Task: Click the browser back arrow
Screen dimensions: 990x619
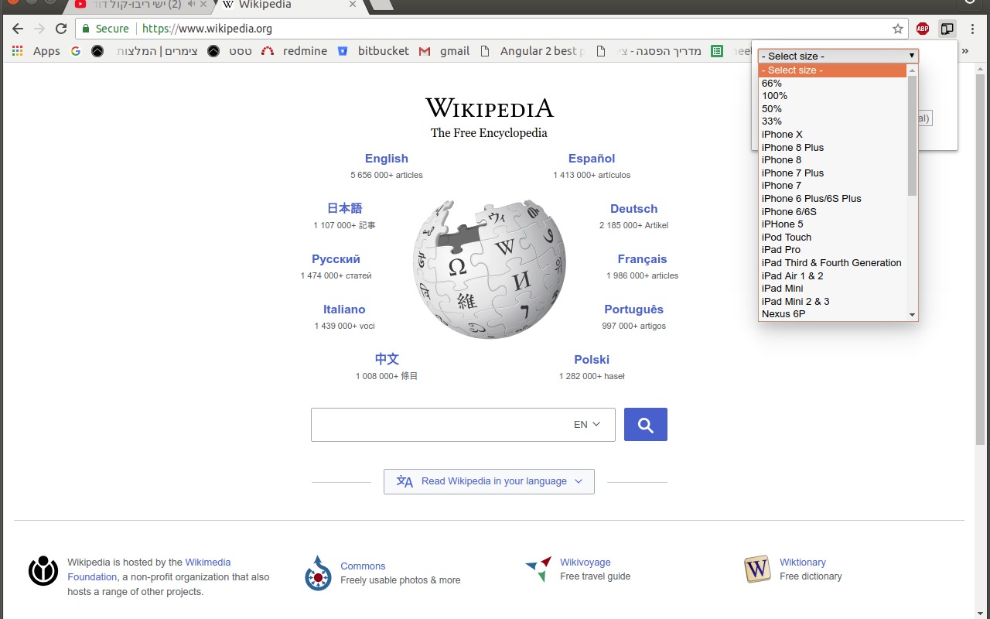Action: [x=18, y=29]
